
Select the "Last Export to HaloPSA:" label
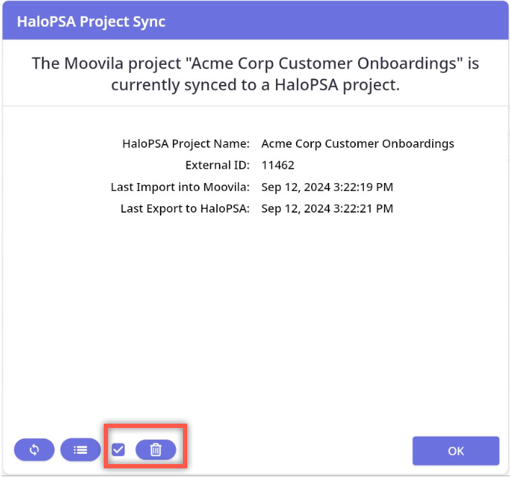click(x=184, y=209)
